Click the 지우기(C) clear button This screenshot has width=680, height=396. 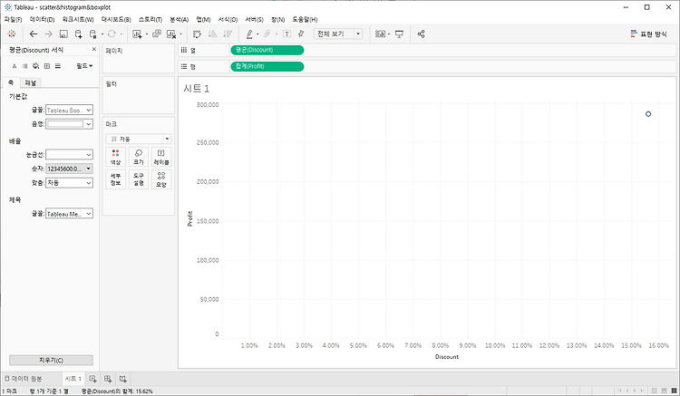click(x=51, y=360)
